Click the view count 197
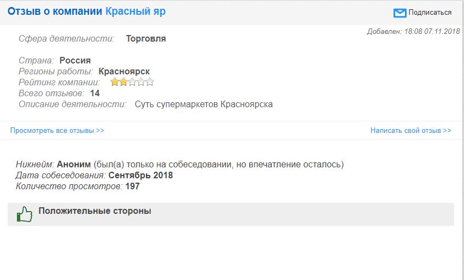The height and width of the screenshot is (280, 464). [x=132, y=186]
